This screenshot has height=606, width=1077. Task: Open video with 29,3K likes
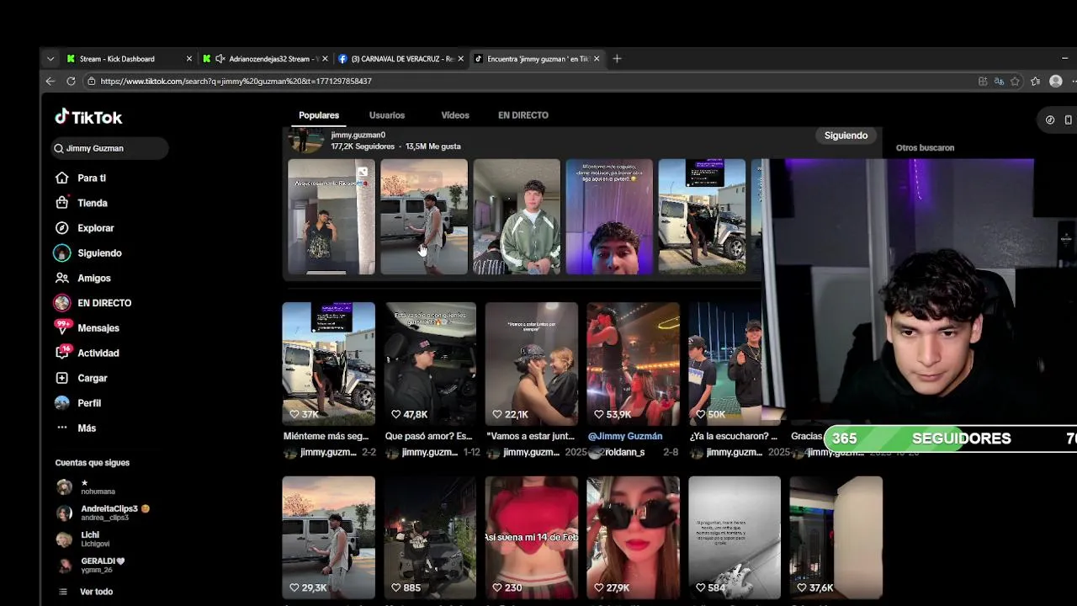(x=328, y=537)
